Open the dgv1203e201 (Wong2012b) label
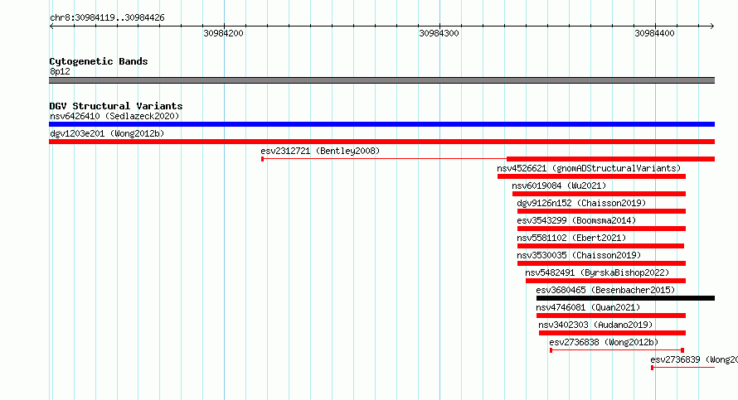This screenshot has height=400, width=738. pos(107,133)
